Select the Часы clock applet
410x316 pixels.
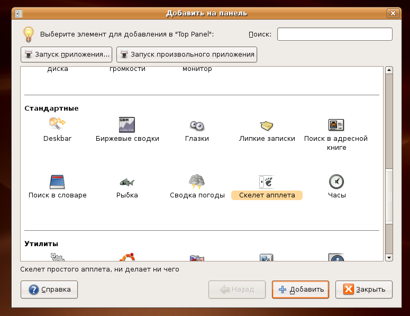[336, 182]
